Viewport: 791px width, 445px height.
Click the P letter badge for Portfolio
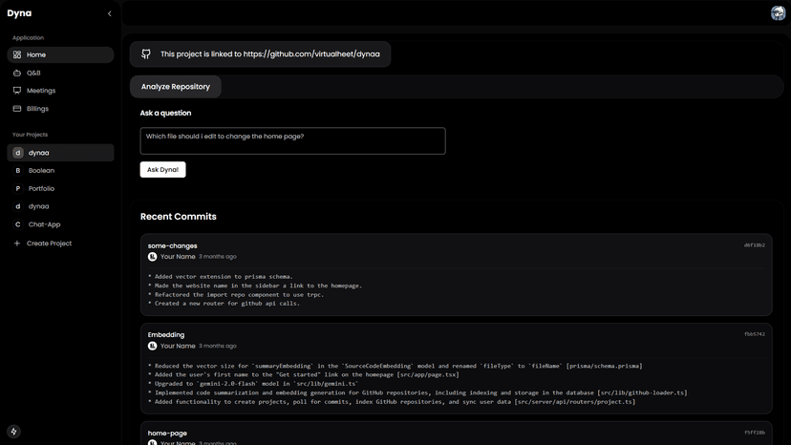pos(17,188)
